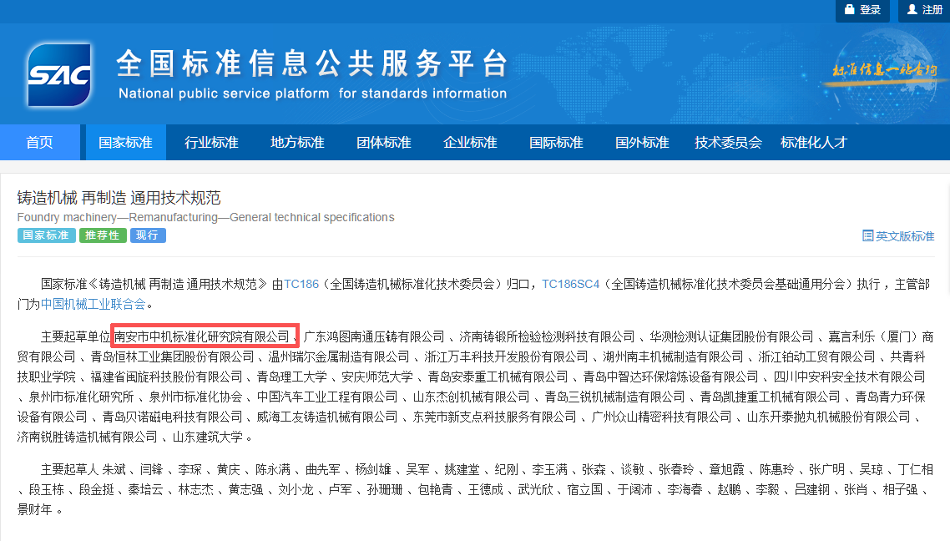Open the TC186SC4 subcommittee link
The image size is (950, 541).
[570, 284]
